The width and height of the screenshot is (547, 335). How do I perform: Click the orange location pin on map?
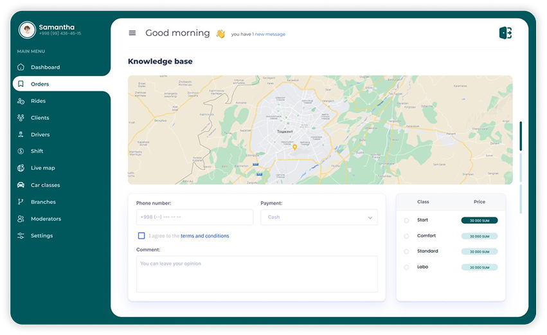(294, 147)
